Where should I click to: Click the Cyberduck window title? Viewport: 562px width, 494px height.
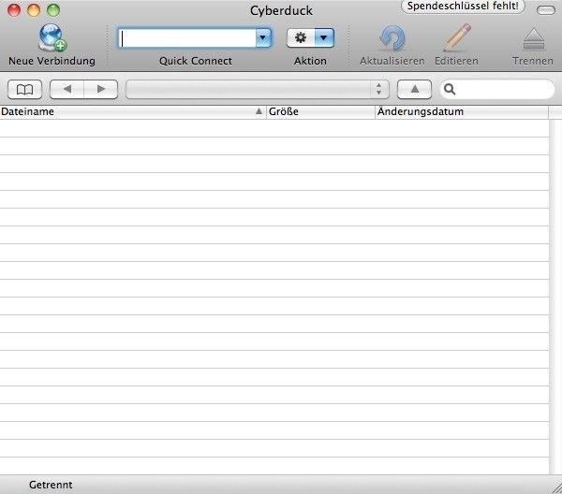pos(281,10)
